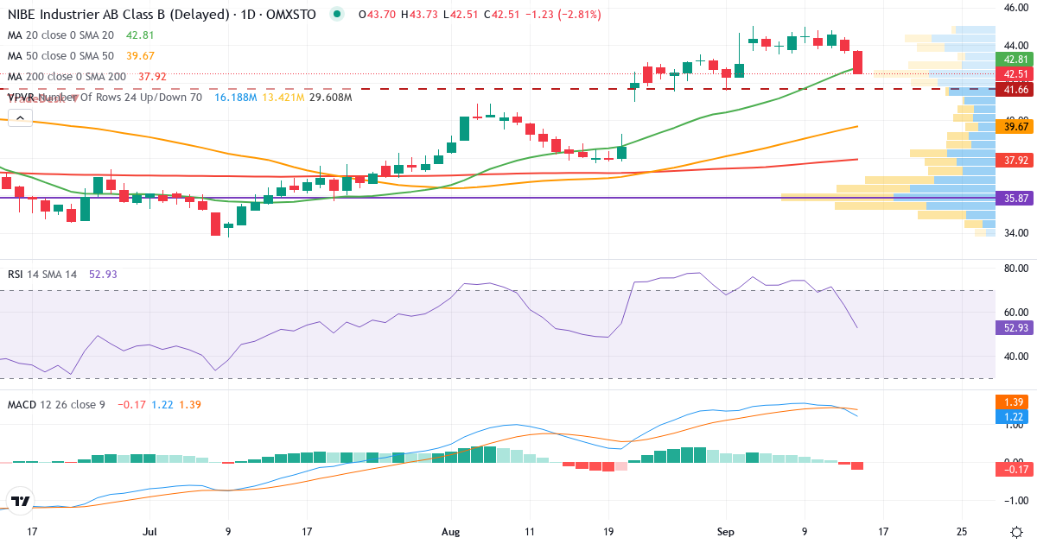Click the orange 1.39 MACD signal label

[x=1010, y=402]
